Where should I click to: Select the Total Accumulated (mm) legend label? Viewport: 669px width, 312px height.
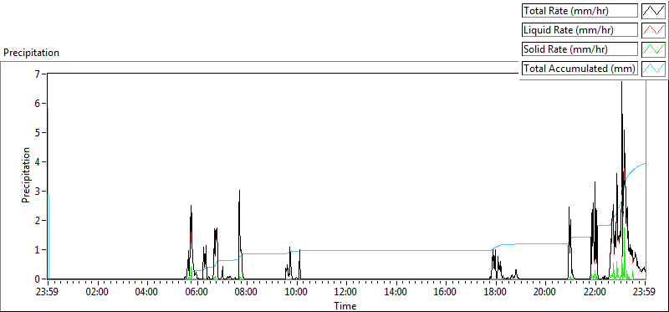(x=580, y=69)
